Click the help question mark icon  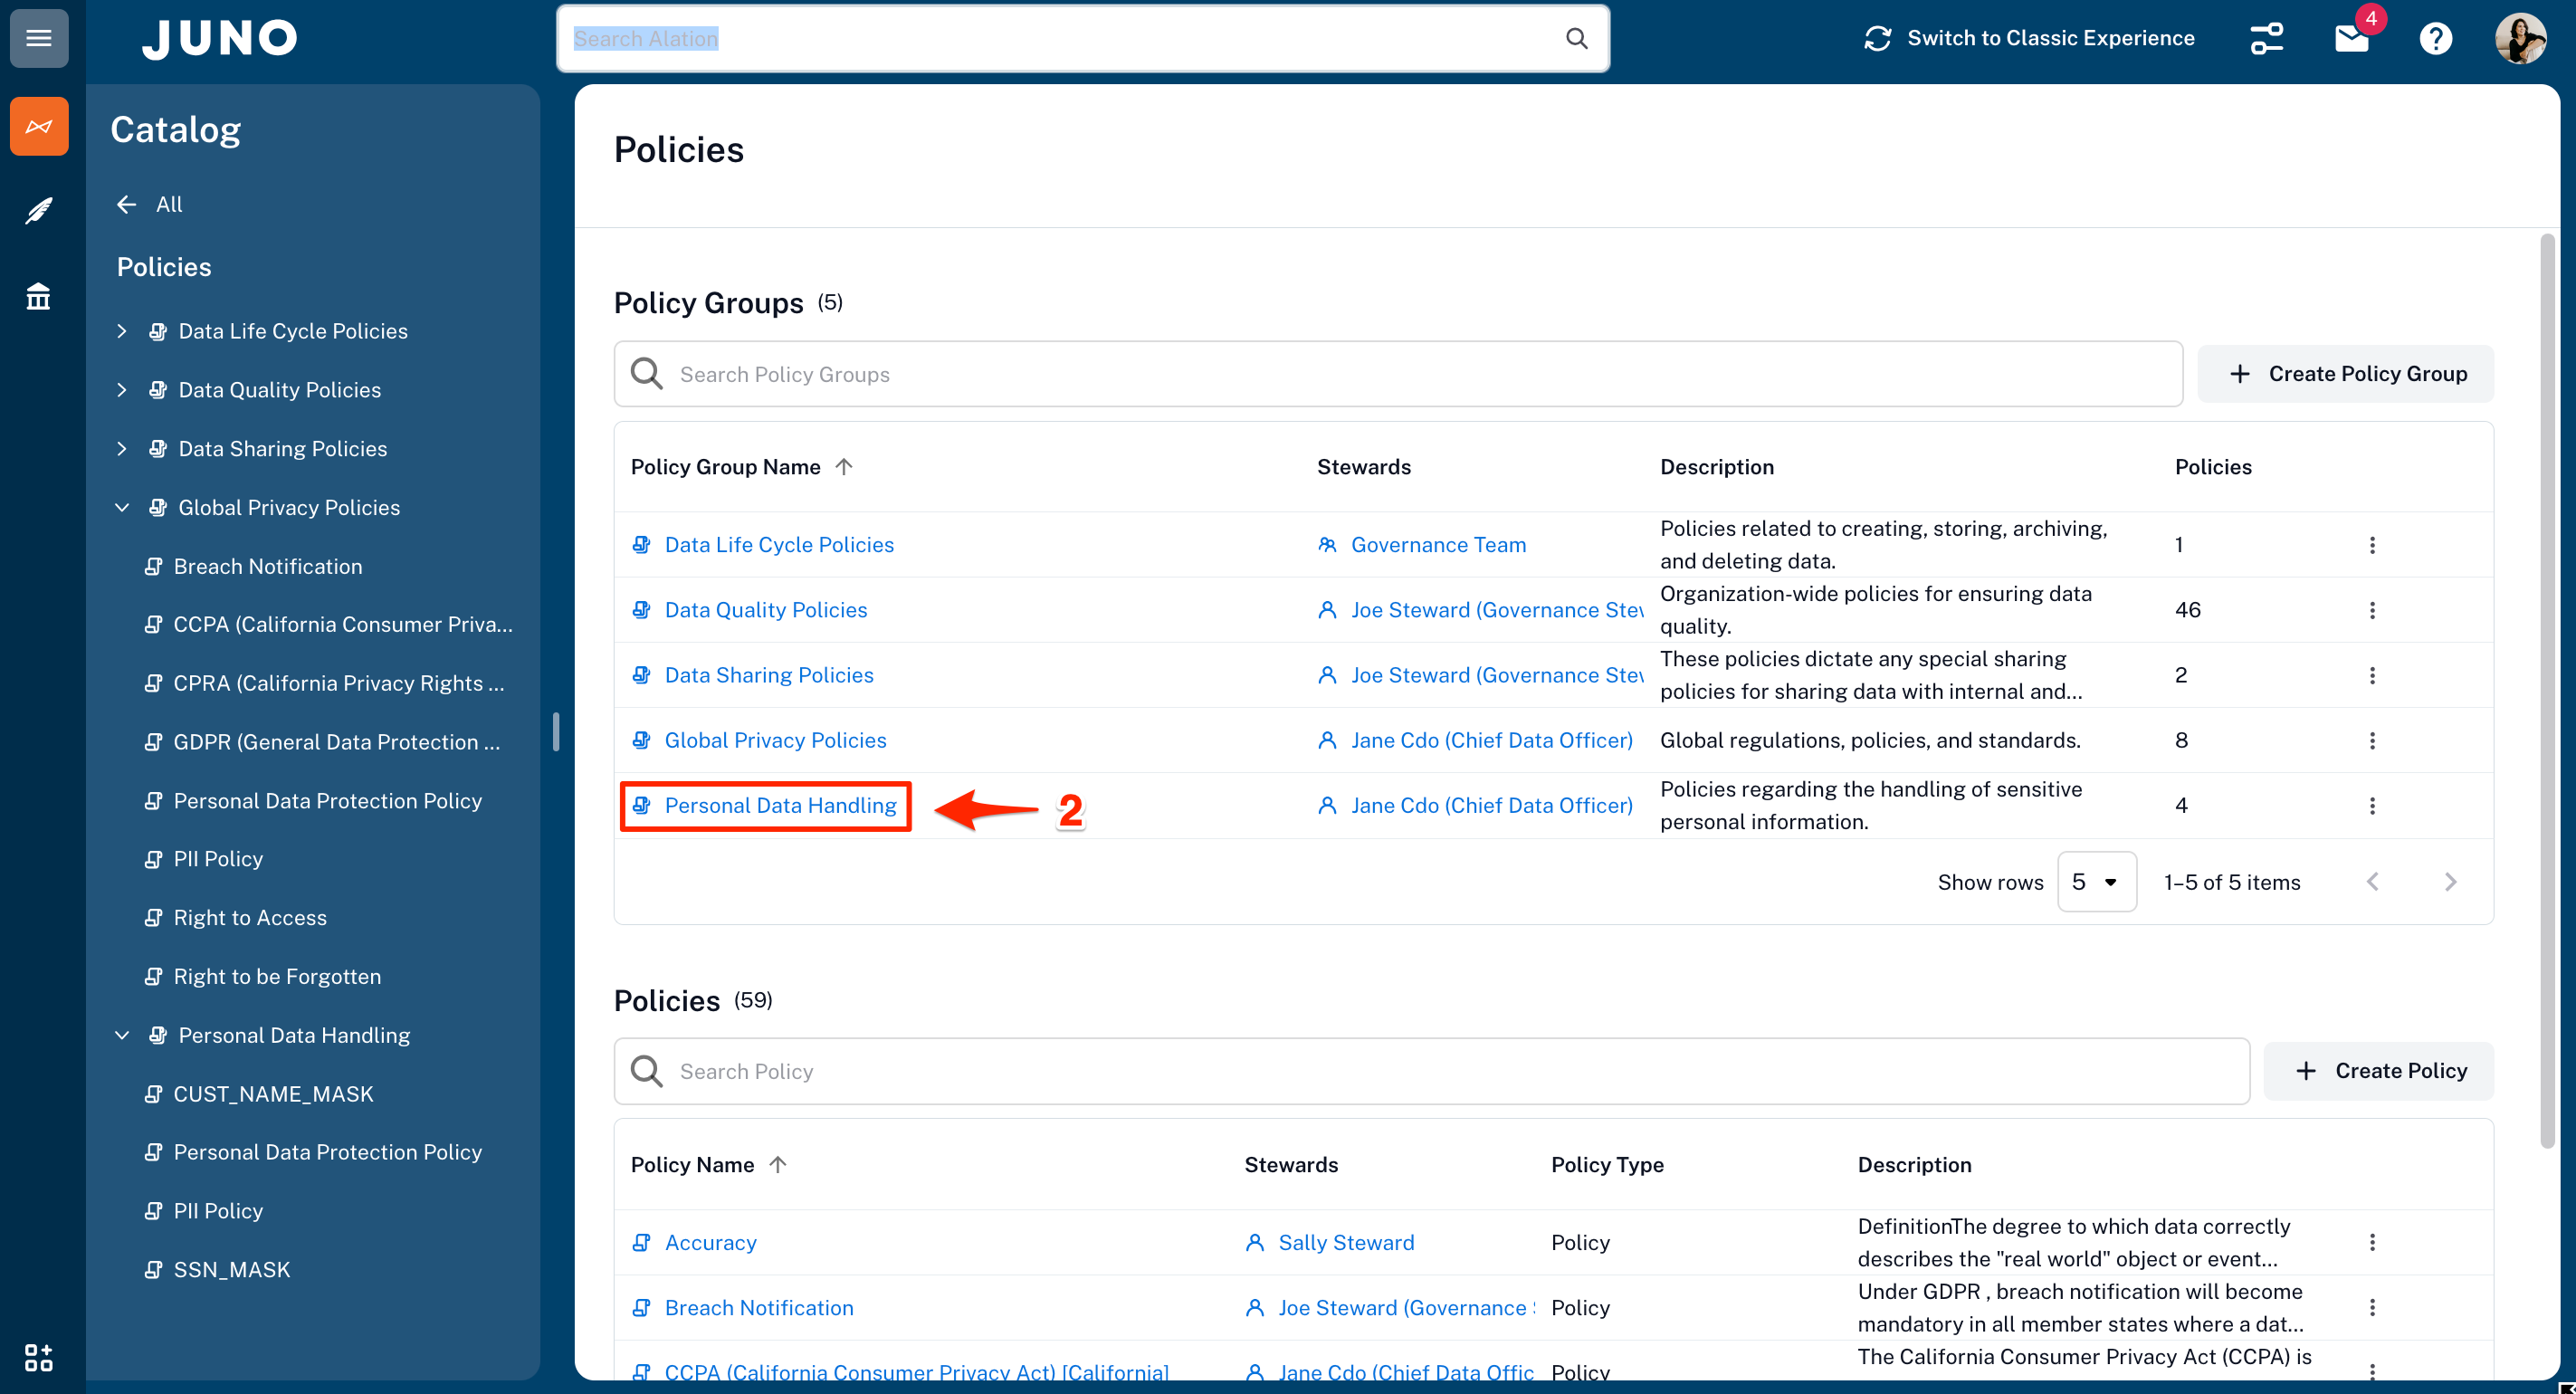[x=2435, y=38]
